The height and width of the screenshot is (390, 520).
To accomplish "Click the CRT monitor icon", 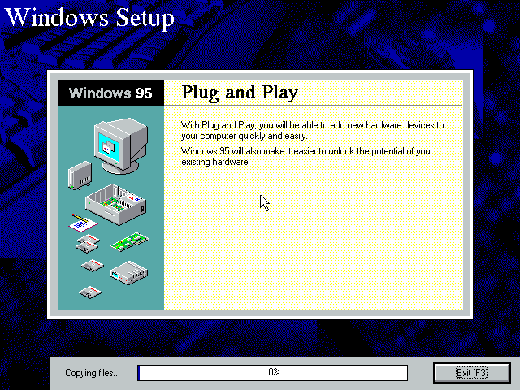I will 121,145.
